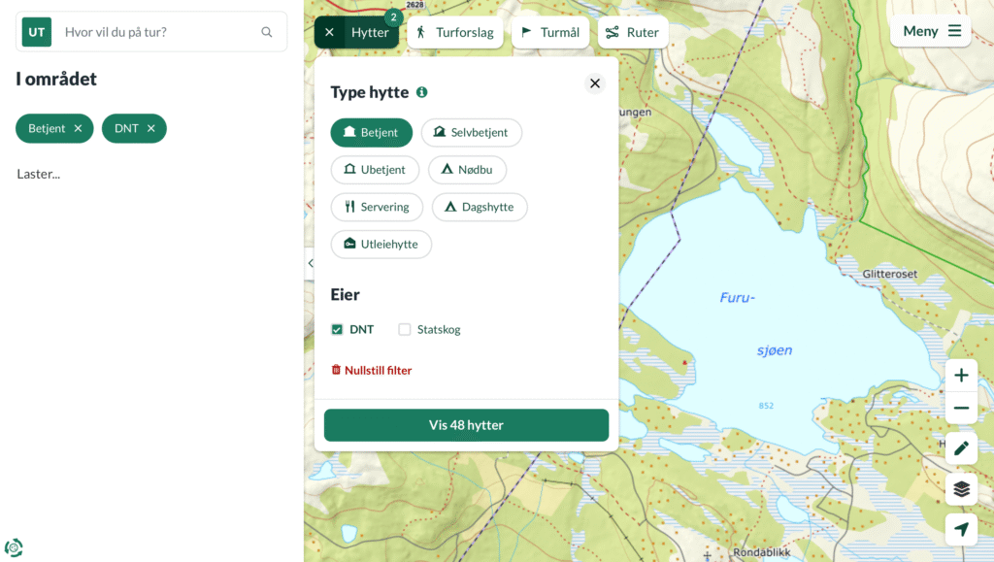Screen dimensions: 994x562
Task: Click the locate-me arrow icon
Action: point(961,529)
